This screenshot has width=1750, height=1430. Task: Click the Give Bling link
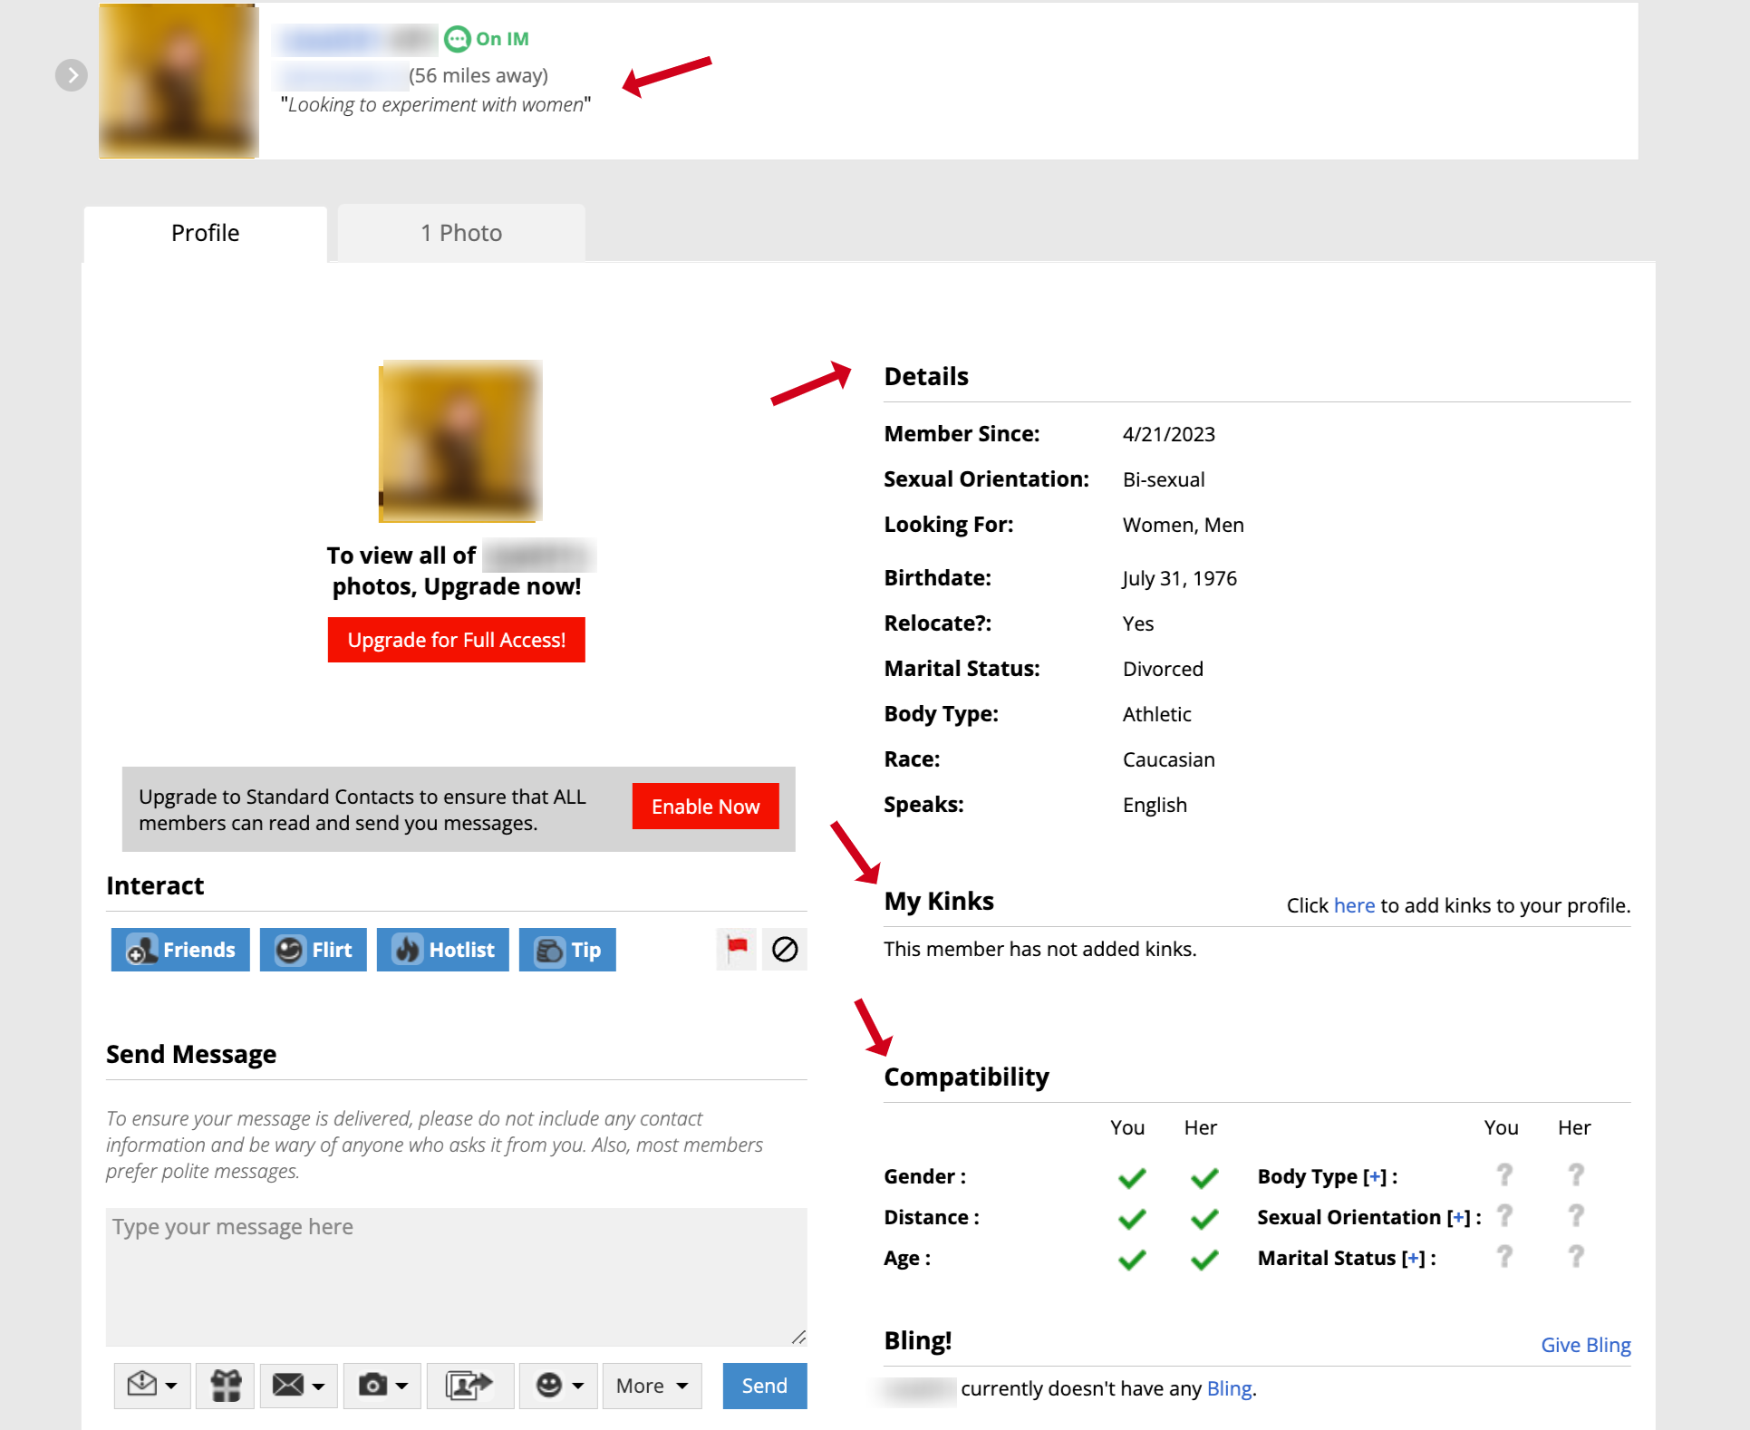1585,1345
